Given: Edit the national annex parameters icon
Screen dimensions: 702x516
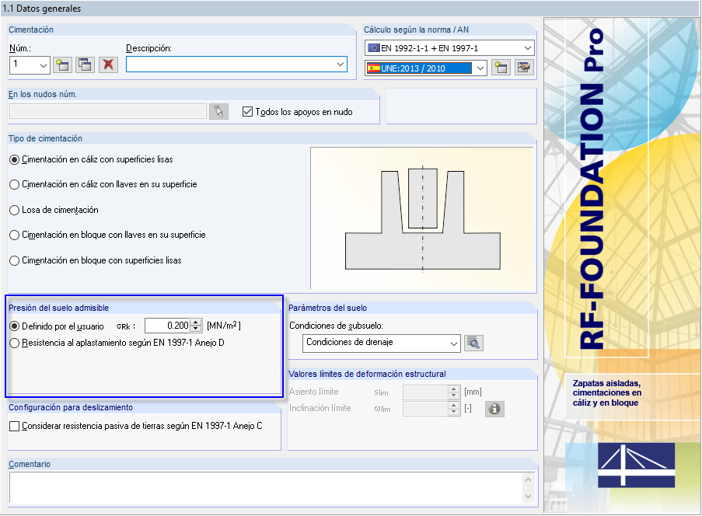Looking at the screenshot, I should point(524,68).
